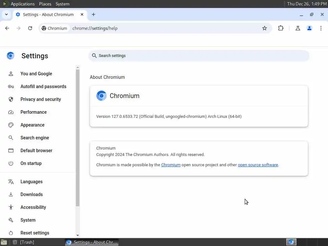Image resolution: width=328 pixels, height=246 pixels.
Task: Bookmark this page with the star icon
Action: click(264, 28)
